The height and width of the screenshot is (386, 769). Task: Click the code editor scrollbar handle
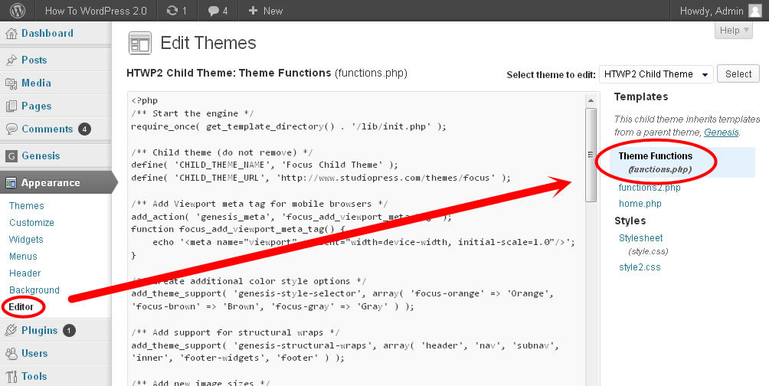pos(591,155)
